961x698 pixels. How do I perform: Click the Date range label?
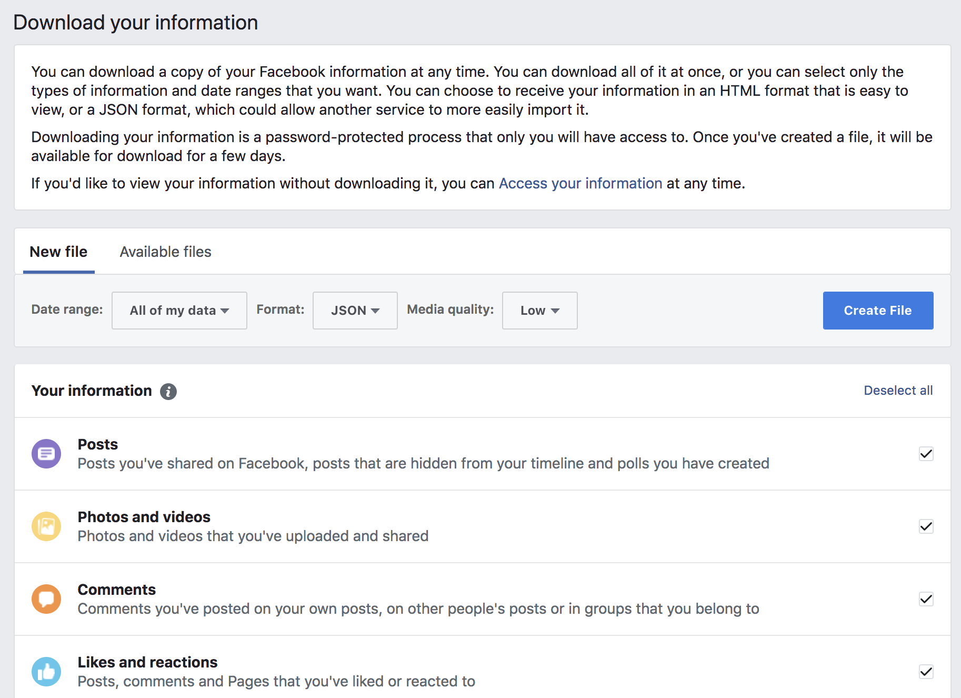pos(67,310)
